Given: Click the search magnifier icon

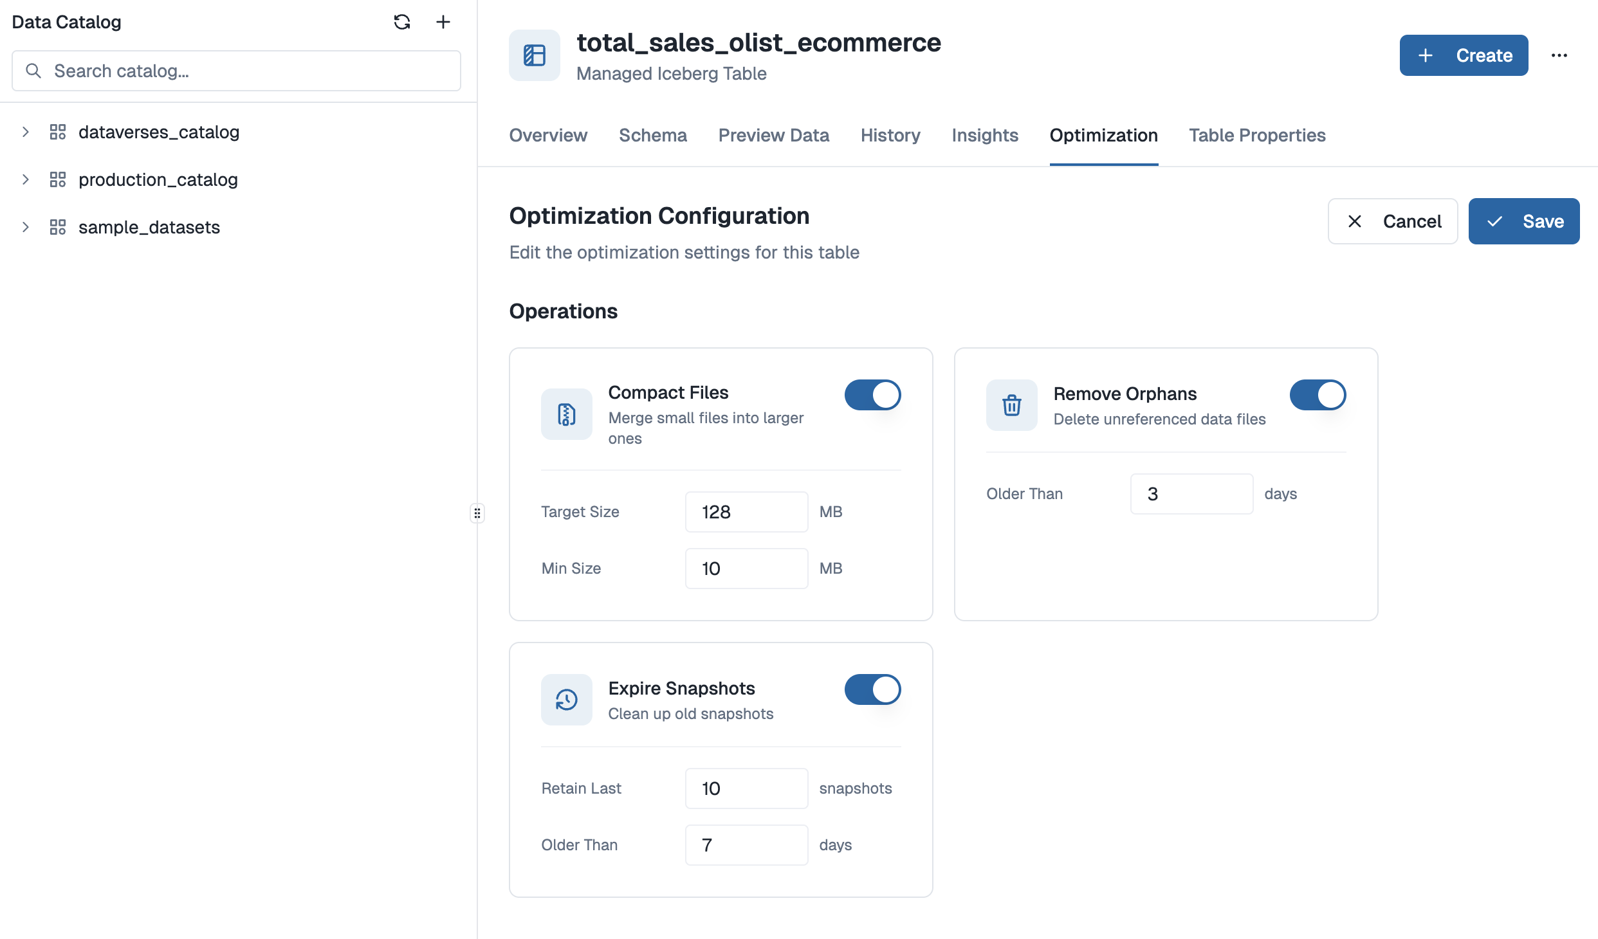Looking at the screenshot, I should pos(33,71).
